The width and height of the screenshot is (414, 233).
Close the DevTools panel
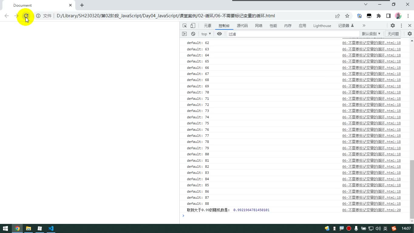click(x=410, y=26)
